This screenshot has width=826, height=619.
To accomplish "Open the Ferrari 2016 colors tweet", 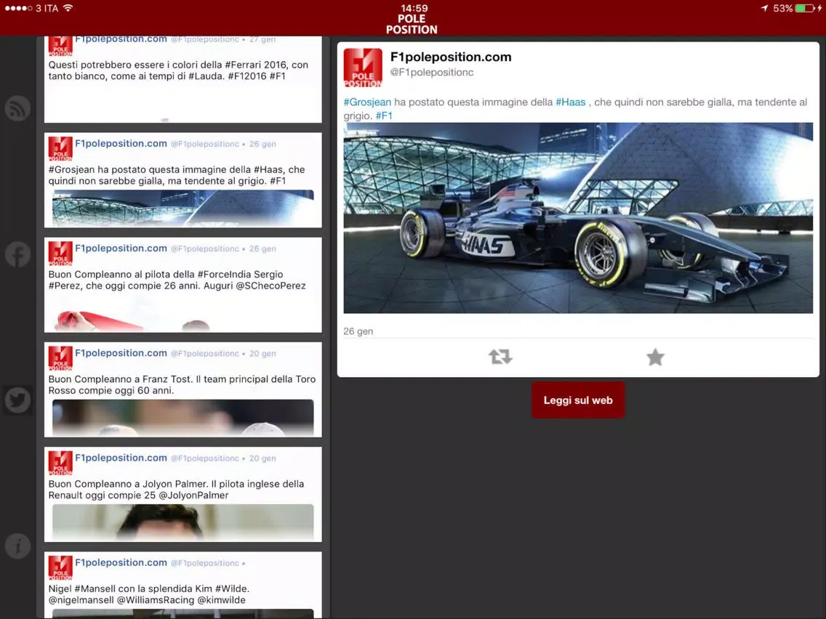I will 183,79.
